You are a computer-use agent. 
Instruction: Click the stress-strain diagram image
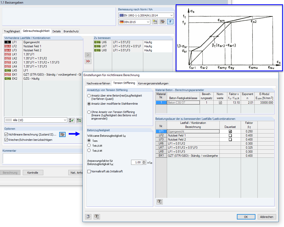229,38
